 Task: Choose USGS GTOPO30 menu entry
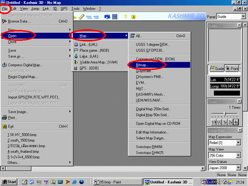tap(159, 50)
